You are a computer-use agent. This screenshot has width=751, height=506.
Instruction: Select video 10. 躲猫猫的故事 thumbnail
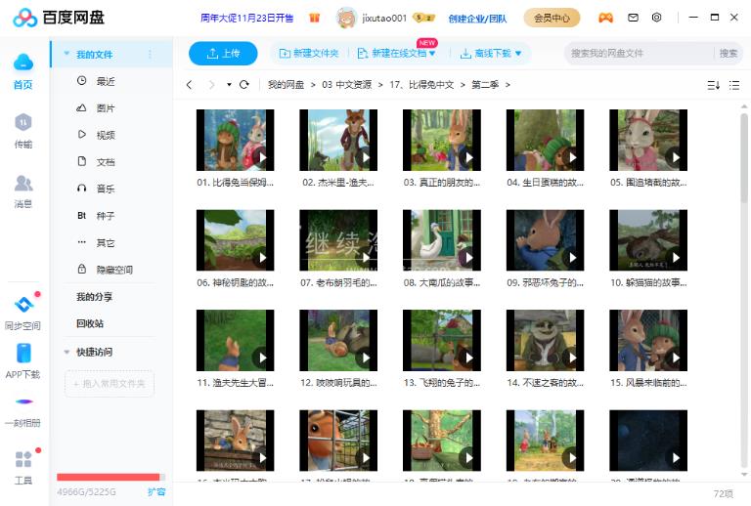[648, 240]
